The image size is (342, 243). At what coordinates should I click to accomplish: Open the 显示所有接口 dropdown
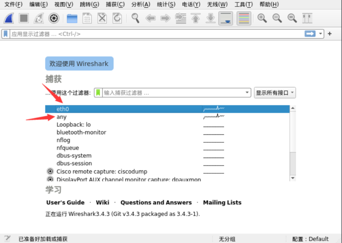[275, 93]
